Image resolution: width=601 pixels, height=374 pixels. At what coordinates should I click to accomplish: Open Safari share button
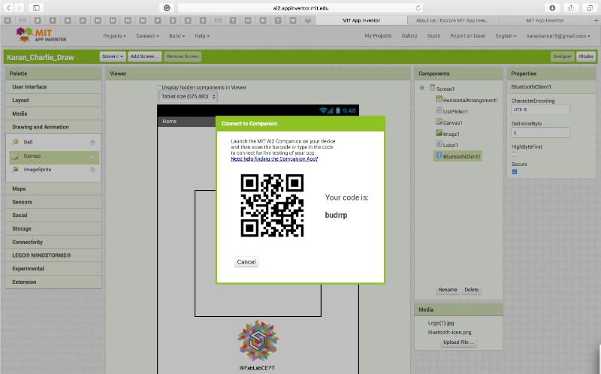pos(571,8)
